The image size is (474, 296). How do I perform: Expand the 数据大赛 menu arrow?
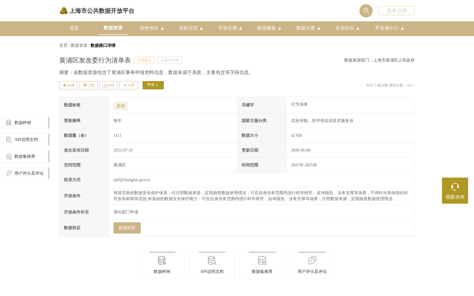319,28
